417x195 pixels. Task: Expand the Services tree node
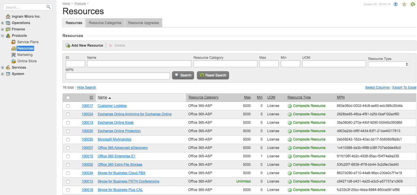[x=3, y=68]
